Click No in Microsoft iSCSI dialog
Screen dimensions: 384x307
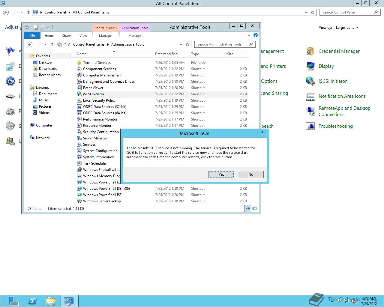coord(251,174)
